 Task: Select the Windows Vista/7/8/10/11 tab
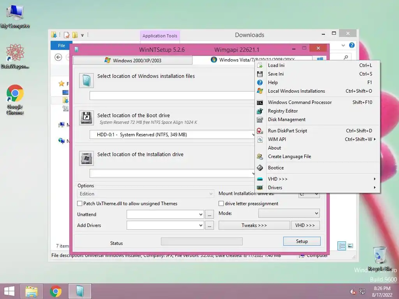[x=252, y=60]
